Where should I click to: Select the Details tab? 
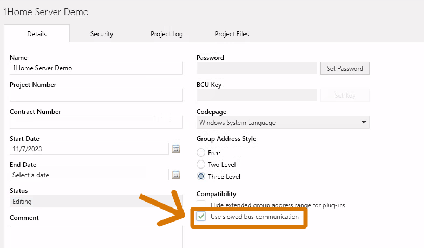(37, 34)
